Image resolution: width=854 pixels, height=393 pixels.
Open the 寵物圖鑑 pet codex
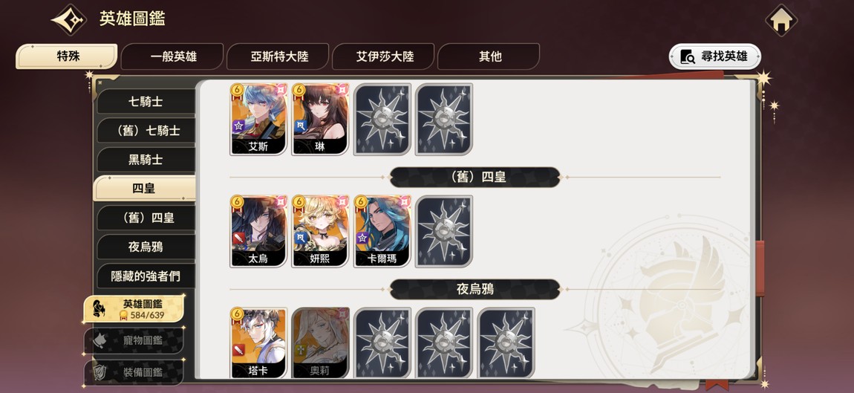[x=134, y=341]
